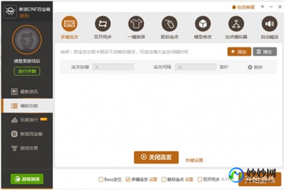The width and height of the screenshot is (285, 190).
Task: Click the unknown player avatar
Action: pyautogui.click(x=27, y=39)
